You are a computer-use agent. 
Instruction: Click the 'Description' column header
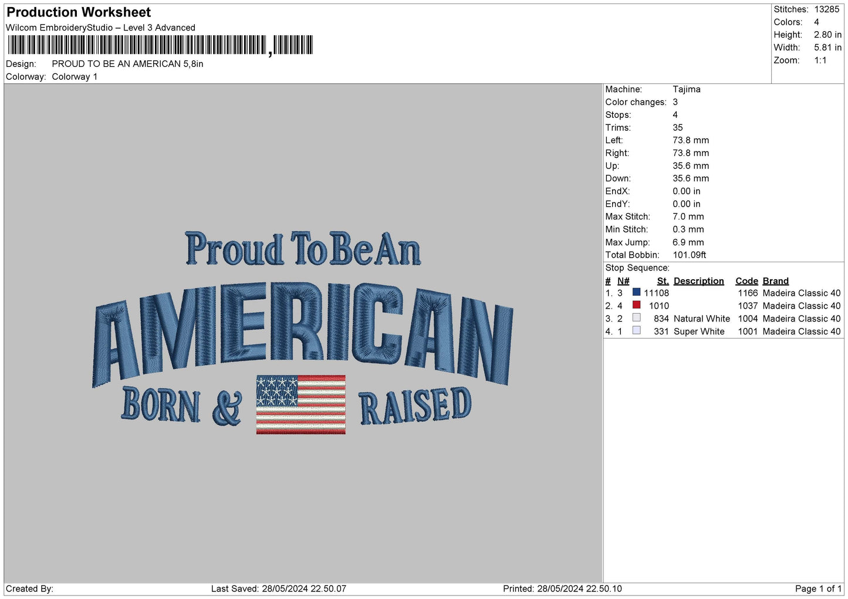[698, 281]
